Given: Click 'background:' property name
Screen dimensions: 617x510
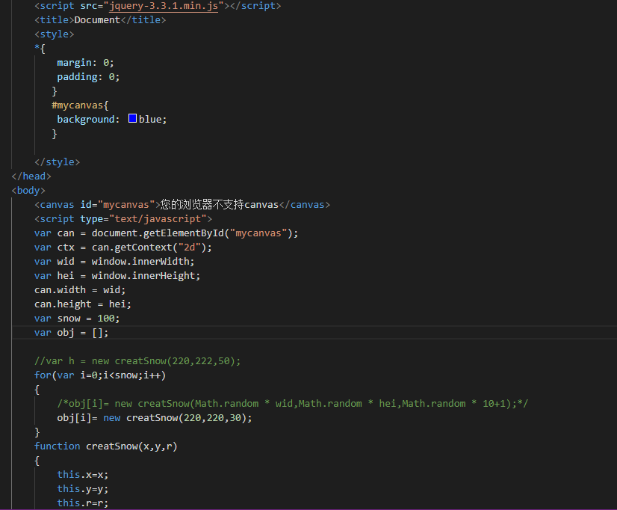Looking at the screenshot, I should pyautogui.click(x=88, y=120).
